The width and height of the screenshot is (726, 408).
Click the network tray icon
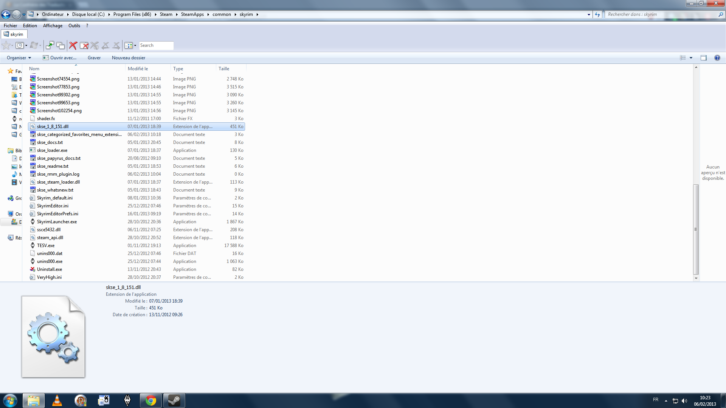(675, 401)
